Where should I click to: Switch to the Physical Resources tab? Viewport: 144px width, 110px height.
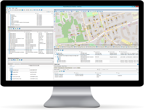68,68
